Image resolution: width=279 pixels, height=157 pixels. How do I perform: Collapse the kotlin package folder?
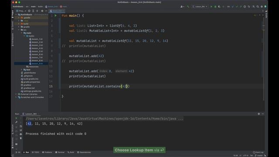pos(24,36)
